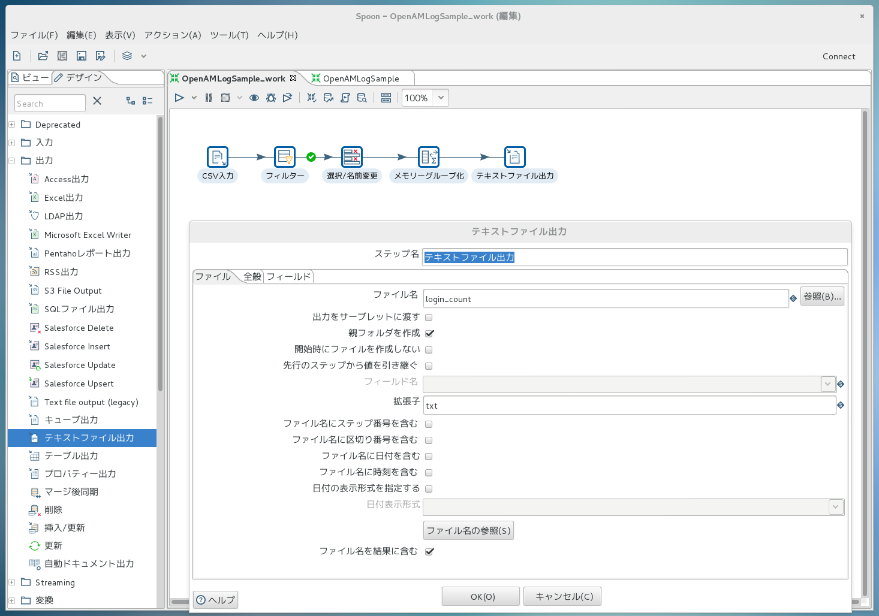Click variable icon next to ファイル名 field
This screenshot has width=879, height=616.
click(x=793, y=298)
